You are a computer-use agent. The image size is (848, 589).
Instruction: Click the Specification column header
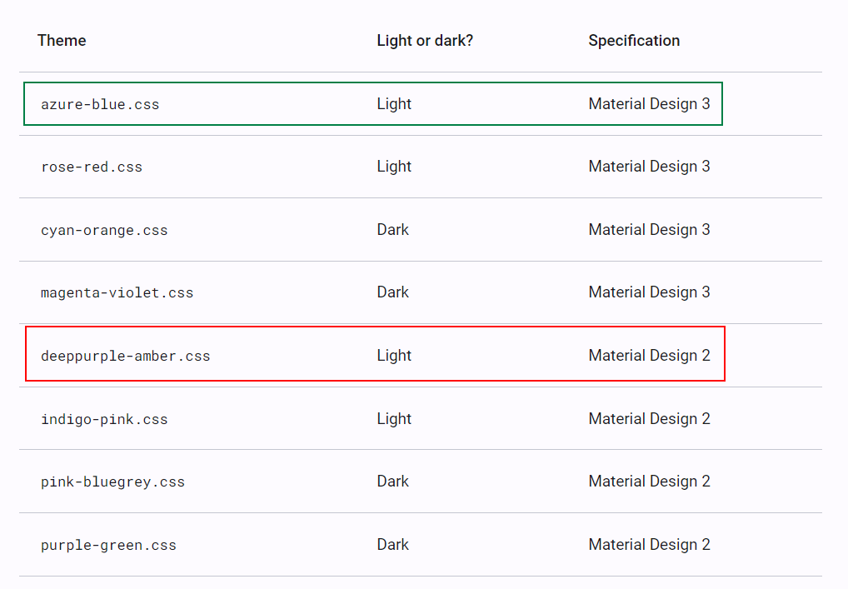coord(634,41)
